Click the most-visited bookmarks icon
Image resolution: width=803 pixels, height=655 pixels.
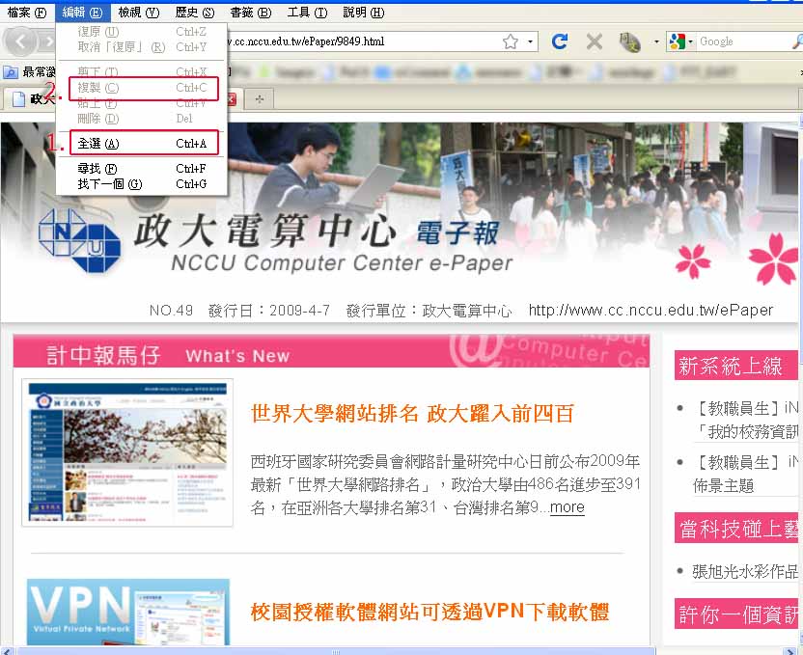pos(11,72)
